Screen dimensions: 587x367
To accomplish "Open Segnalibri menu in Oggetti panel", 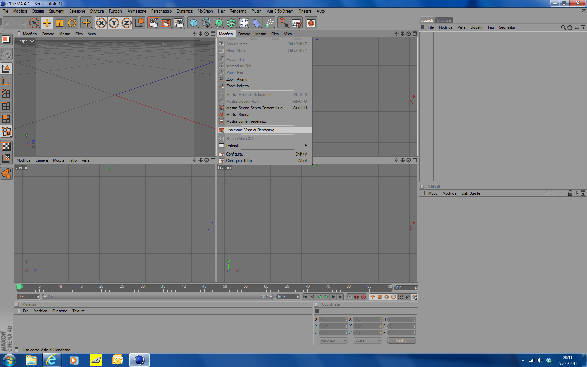I will click(x=507, y=27).
